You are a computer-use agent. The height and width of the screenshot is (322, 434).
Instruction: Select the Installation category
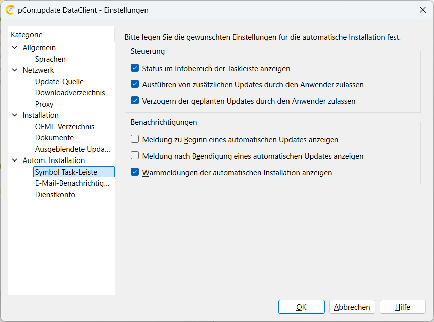(x=41, y=115)
